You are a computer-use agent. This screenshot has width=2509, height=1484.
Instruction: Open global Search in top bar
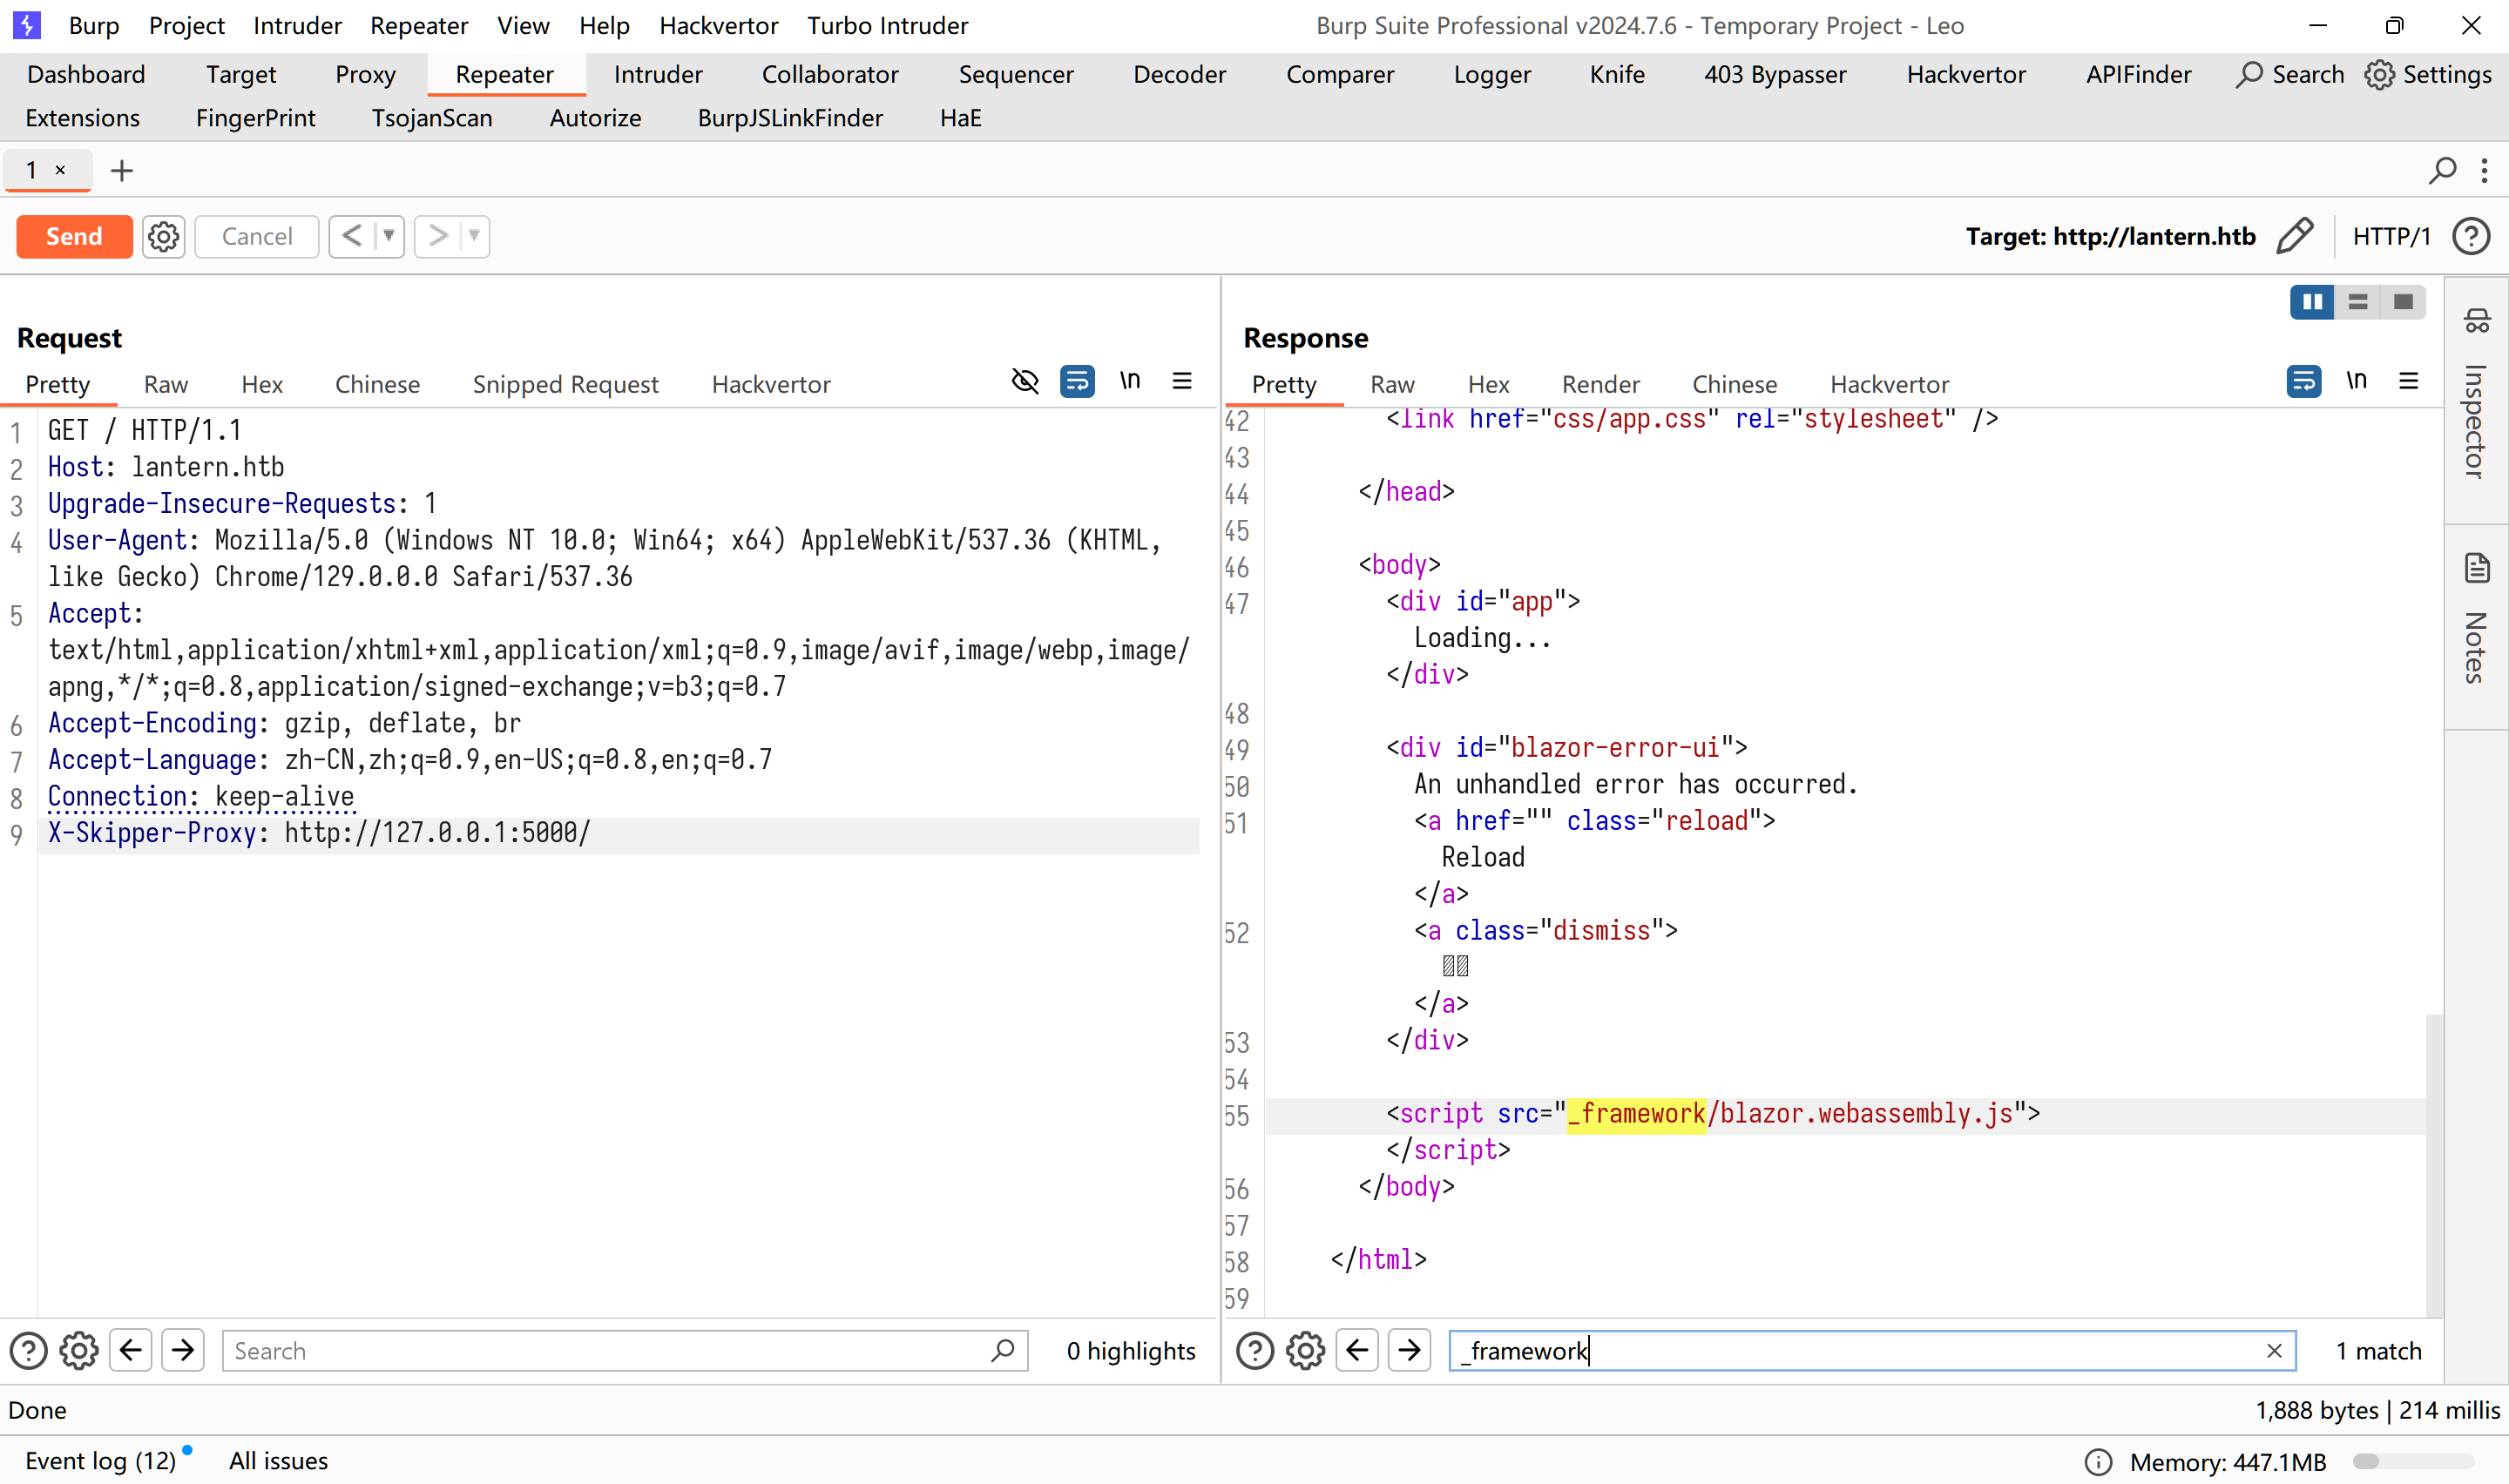point(2290,74)
